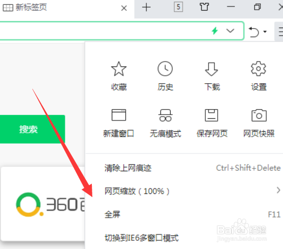Click the 新建窗口 new window icon
Image resolution: width=283 pixels, height=249 pixels.
(119, 115)
